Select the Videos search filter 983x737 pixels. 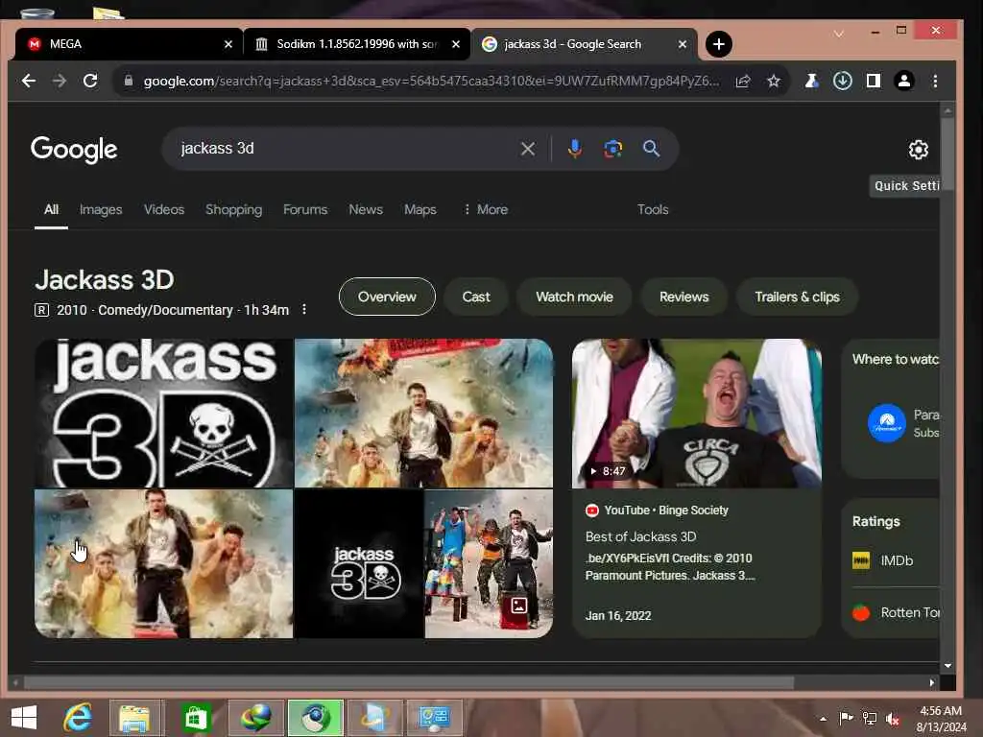164,210
